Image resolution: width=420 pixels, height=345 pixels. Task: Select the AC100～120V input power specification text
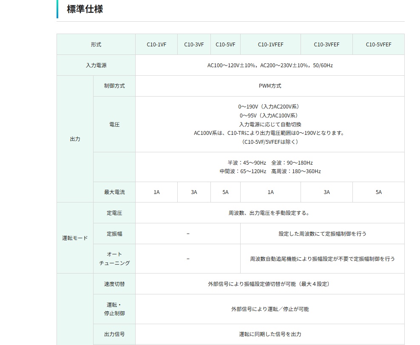pos(270,66)
